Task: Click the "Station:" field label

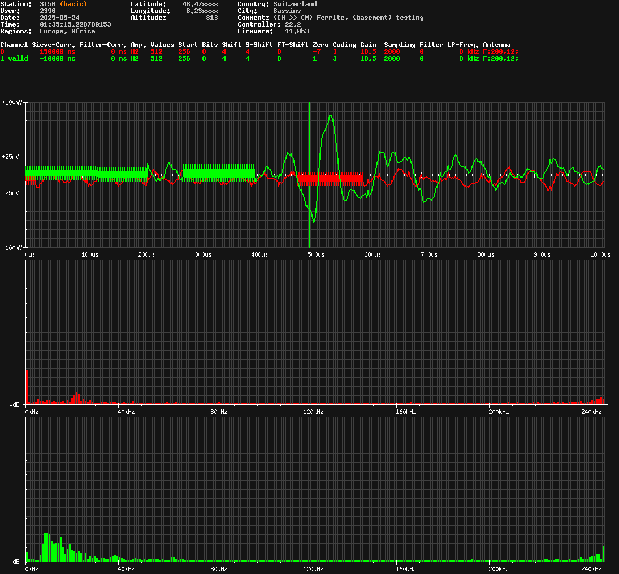Action: [x=16, y=4]
